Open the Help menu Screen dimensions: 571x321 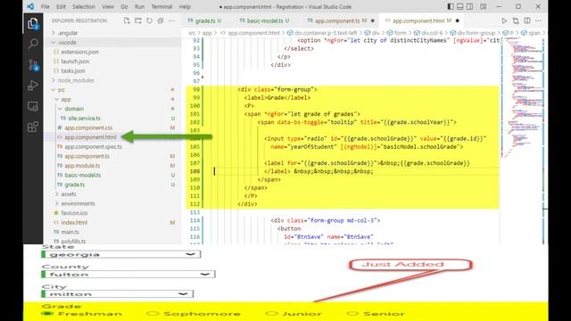pos(185,6)
